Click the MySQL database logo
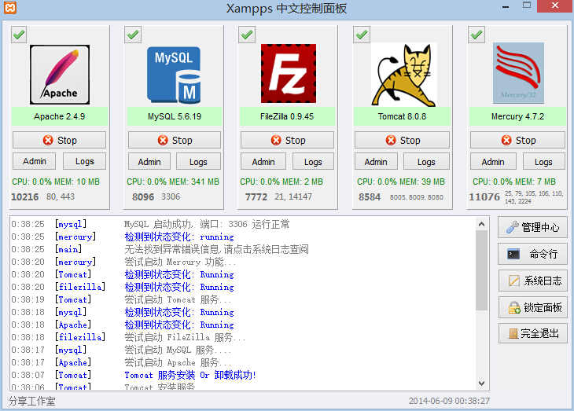Viewport: 574px width, 411px height. pos(174,75)
